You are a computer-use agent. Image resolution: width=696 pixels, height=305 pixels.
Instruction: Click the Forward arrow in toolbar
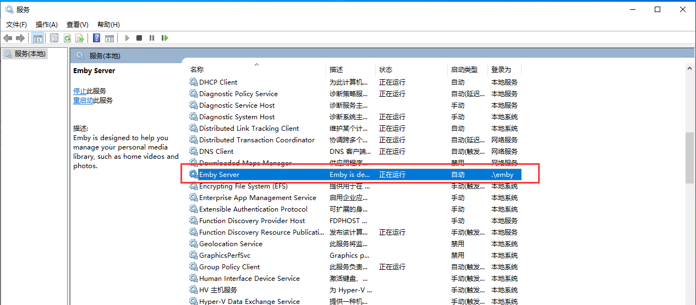[20, 38]
